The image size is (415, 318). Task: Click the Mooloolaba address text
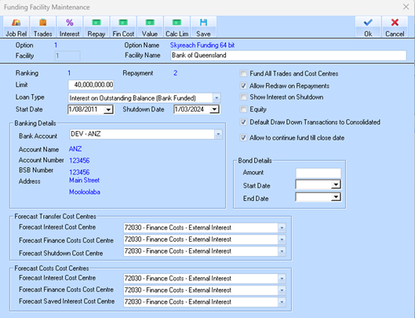coord(85,192)
